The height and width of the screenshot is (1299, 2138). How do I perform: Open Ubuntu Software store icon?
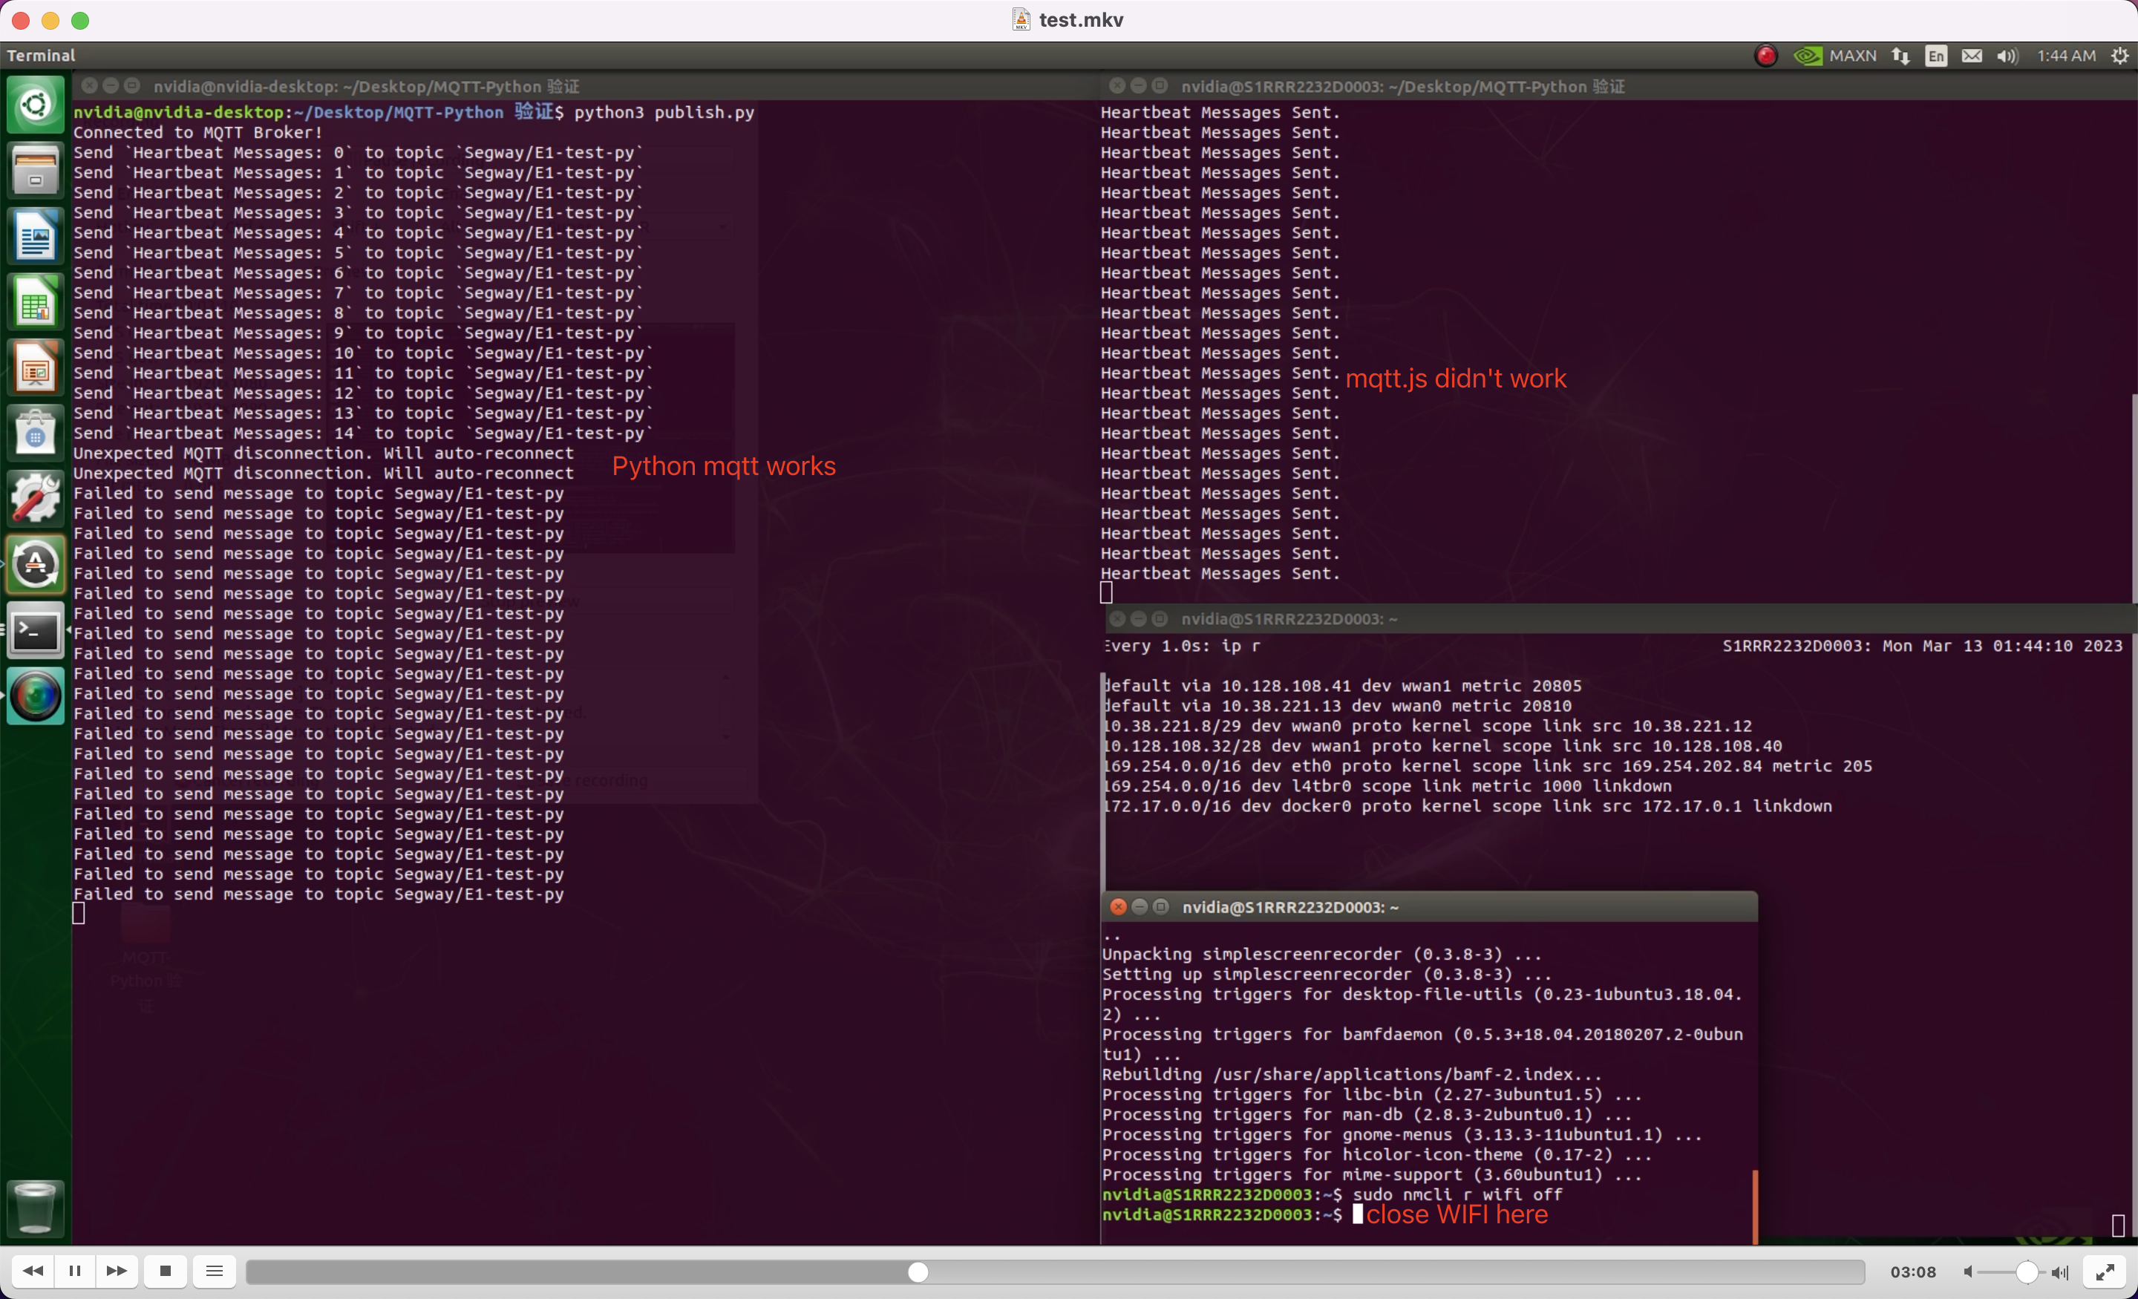36,433
